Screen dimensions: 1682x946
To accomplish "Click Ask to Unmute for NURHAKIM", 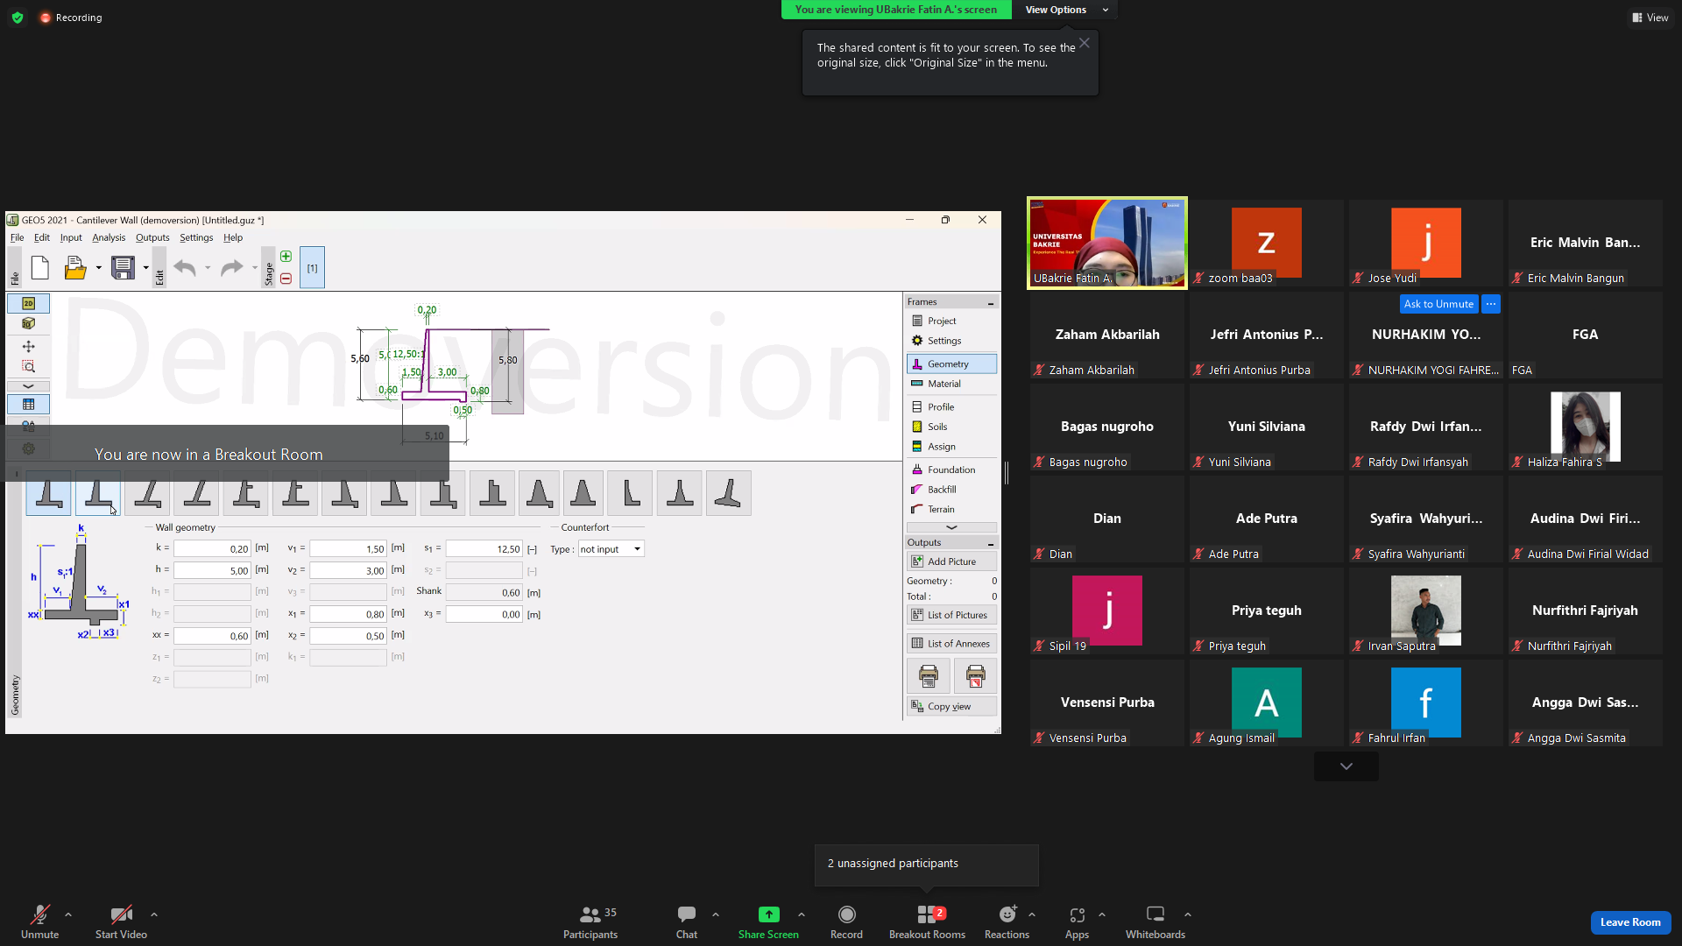I will [x=1438, y=304].
